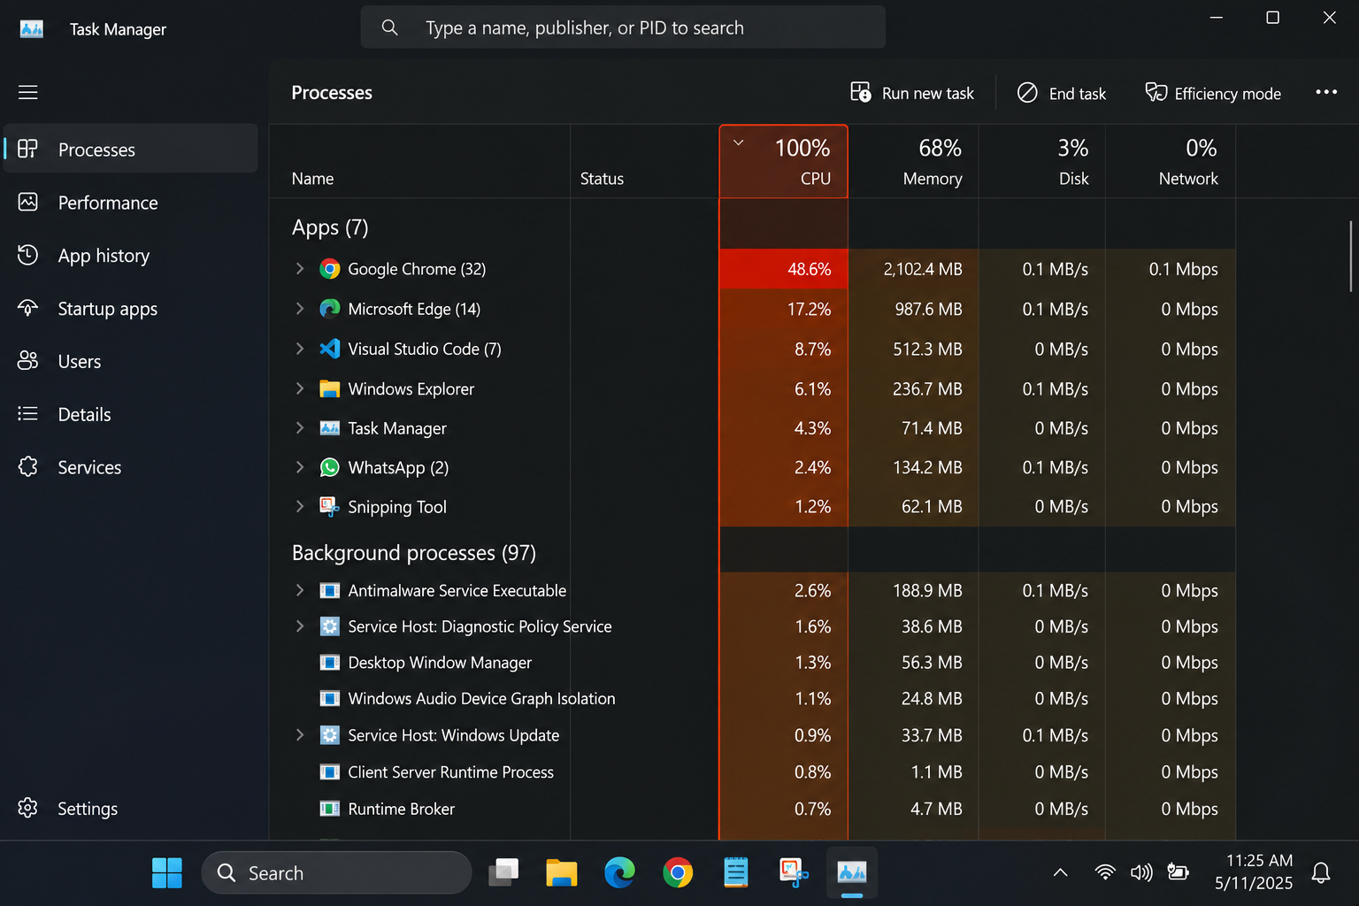Click the Visual Studio Code process icon
This screenshot has width=1359, height=906.
330,349
